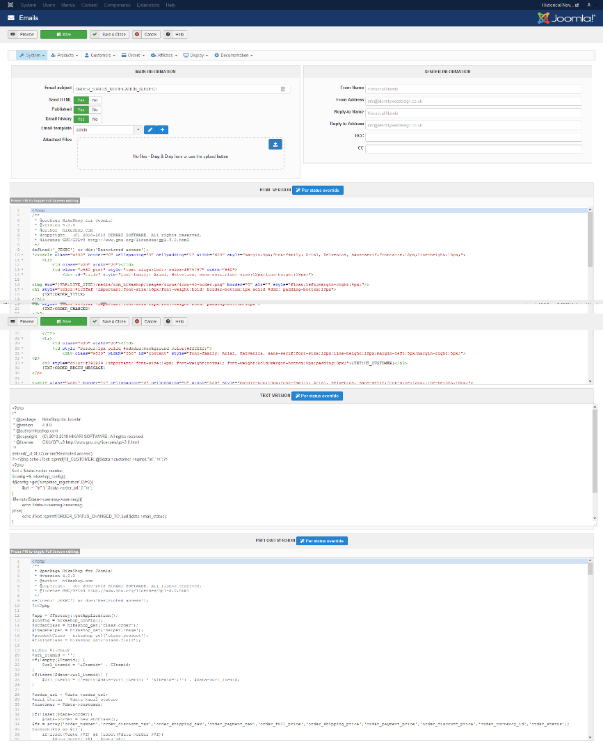The height and width of the screenshot is (751, 603).
Task: Open the Menus menu
Action: pos(68,5)
